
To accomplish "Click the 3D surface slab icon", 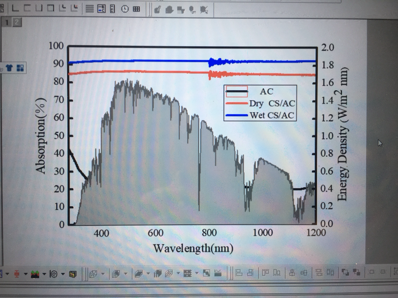I will coord(138,273).
